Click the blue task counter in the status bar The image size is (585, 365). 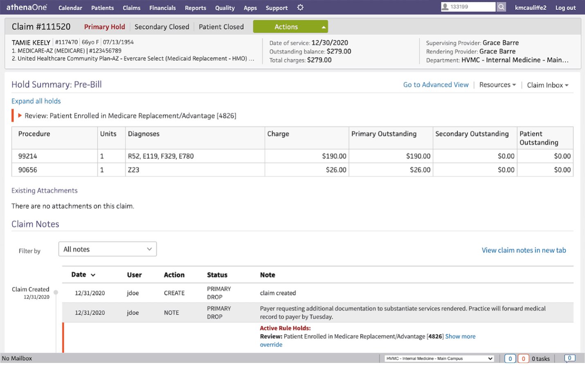(510, 358)
